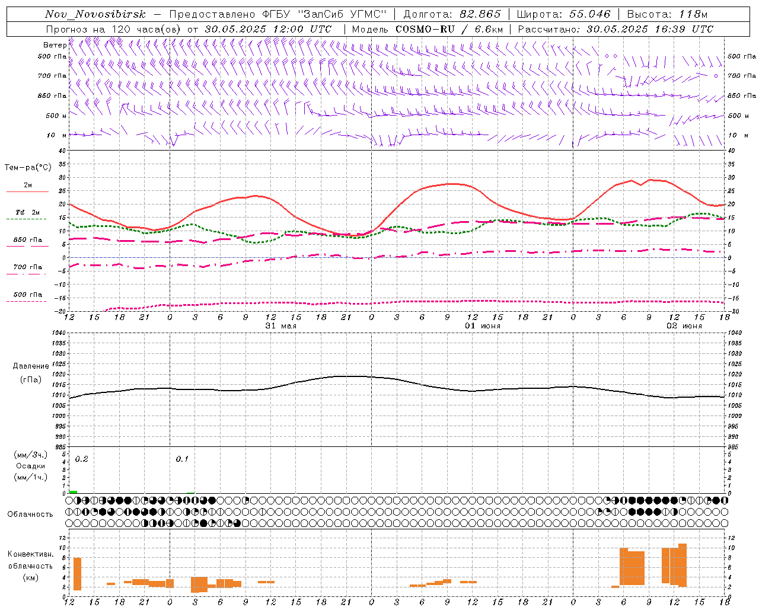Click the Nov_Novosibirsk station title
The height and width of the screenshot is (607, 759).
pos(95,14)
